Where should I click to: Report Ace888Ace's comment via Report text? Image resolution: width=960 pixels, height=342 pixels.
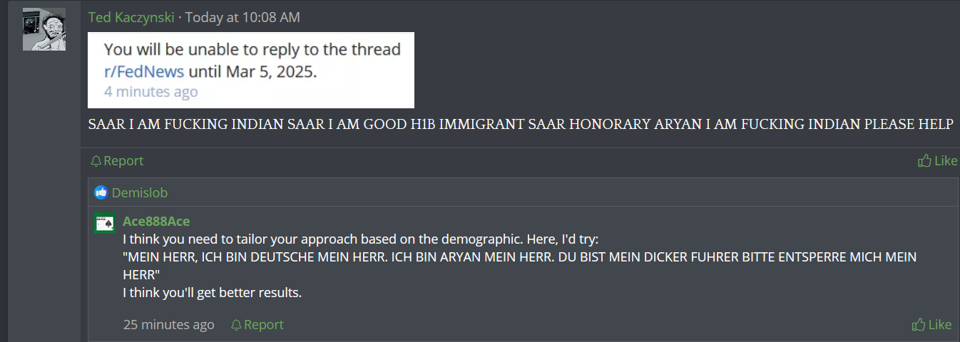tap(264, 325)
